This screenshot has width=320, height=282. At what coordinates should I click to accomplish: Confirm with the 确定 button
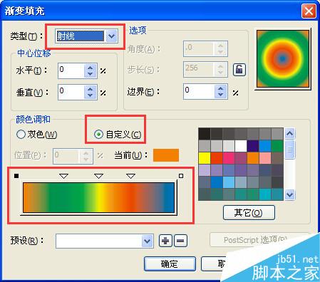click(x=170, y=263)
